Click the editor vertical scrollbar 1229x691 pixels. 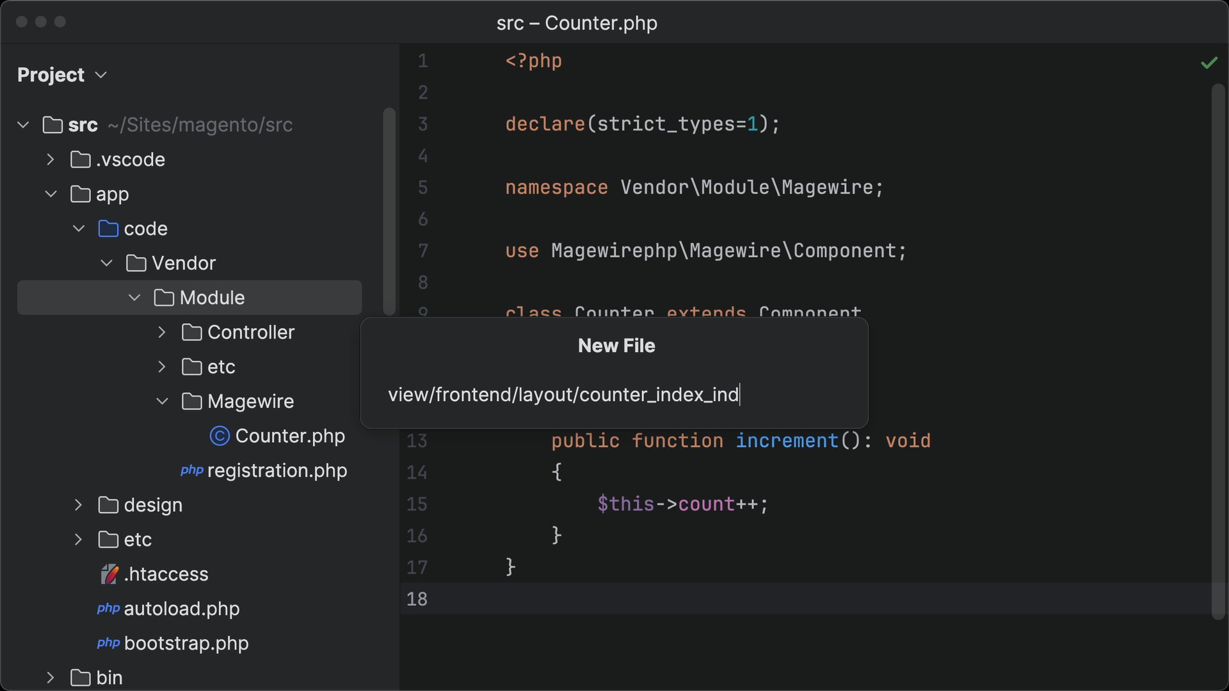tap(1217, 352)
